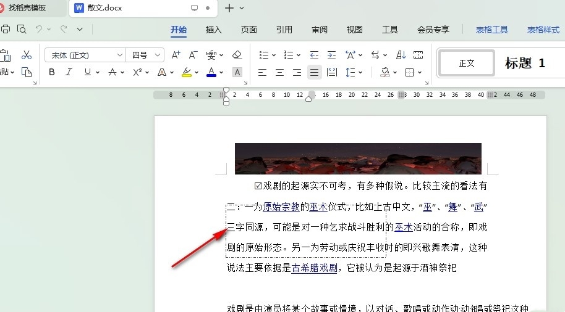Click the borders icon
The width and height of the screenshot is (565, 312).
(410, 73)
